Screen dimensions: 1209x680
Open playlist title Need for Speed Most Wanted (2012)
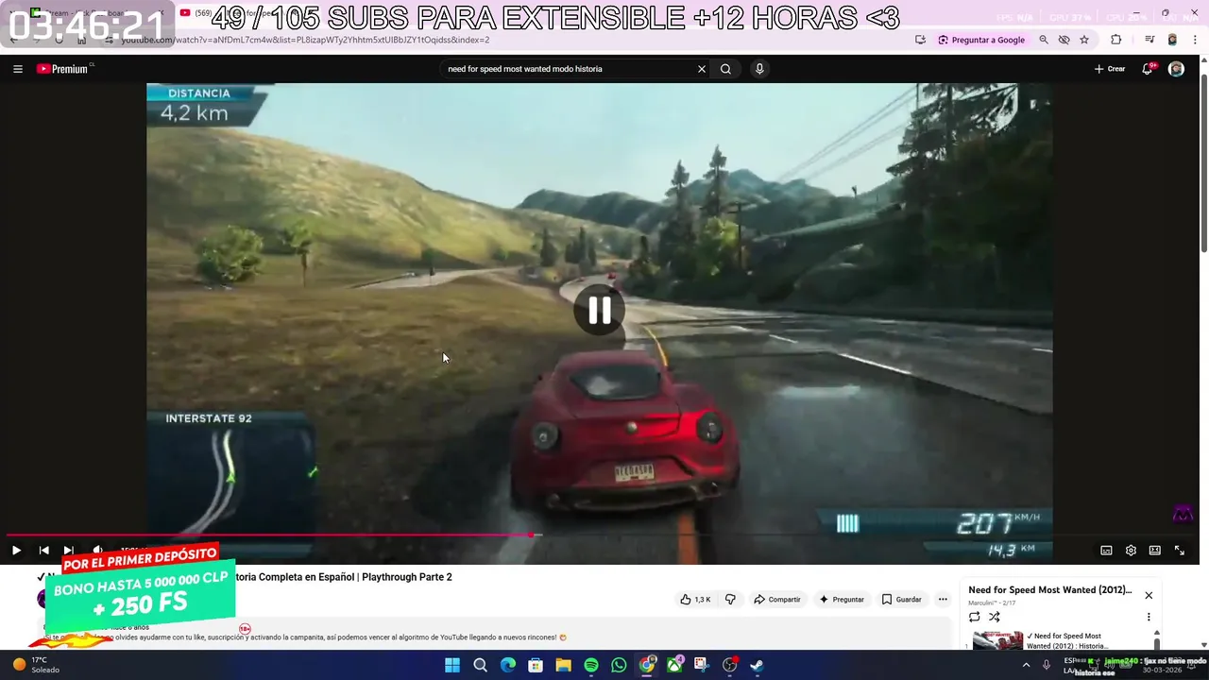click(x=1049, y=590)
